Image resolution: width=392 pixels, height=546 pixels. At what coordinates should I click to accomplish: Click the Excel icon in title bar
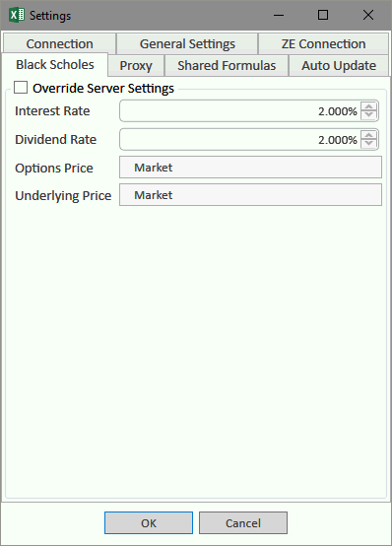pos(17,15)
